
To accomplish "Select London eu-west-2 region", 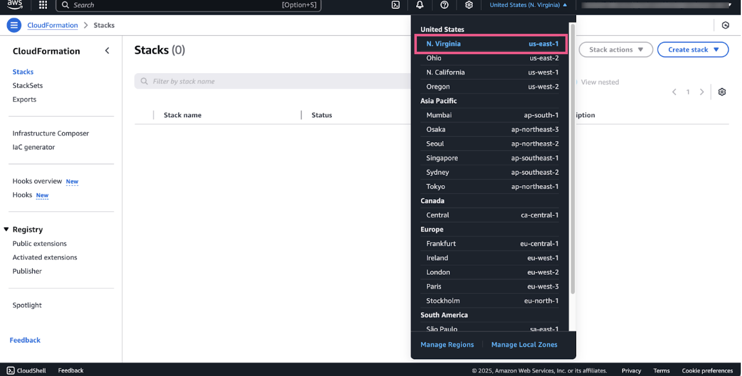I will coord(492,272).
